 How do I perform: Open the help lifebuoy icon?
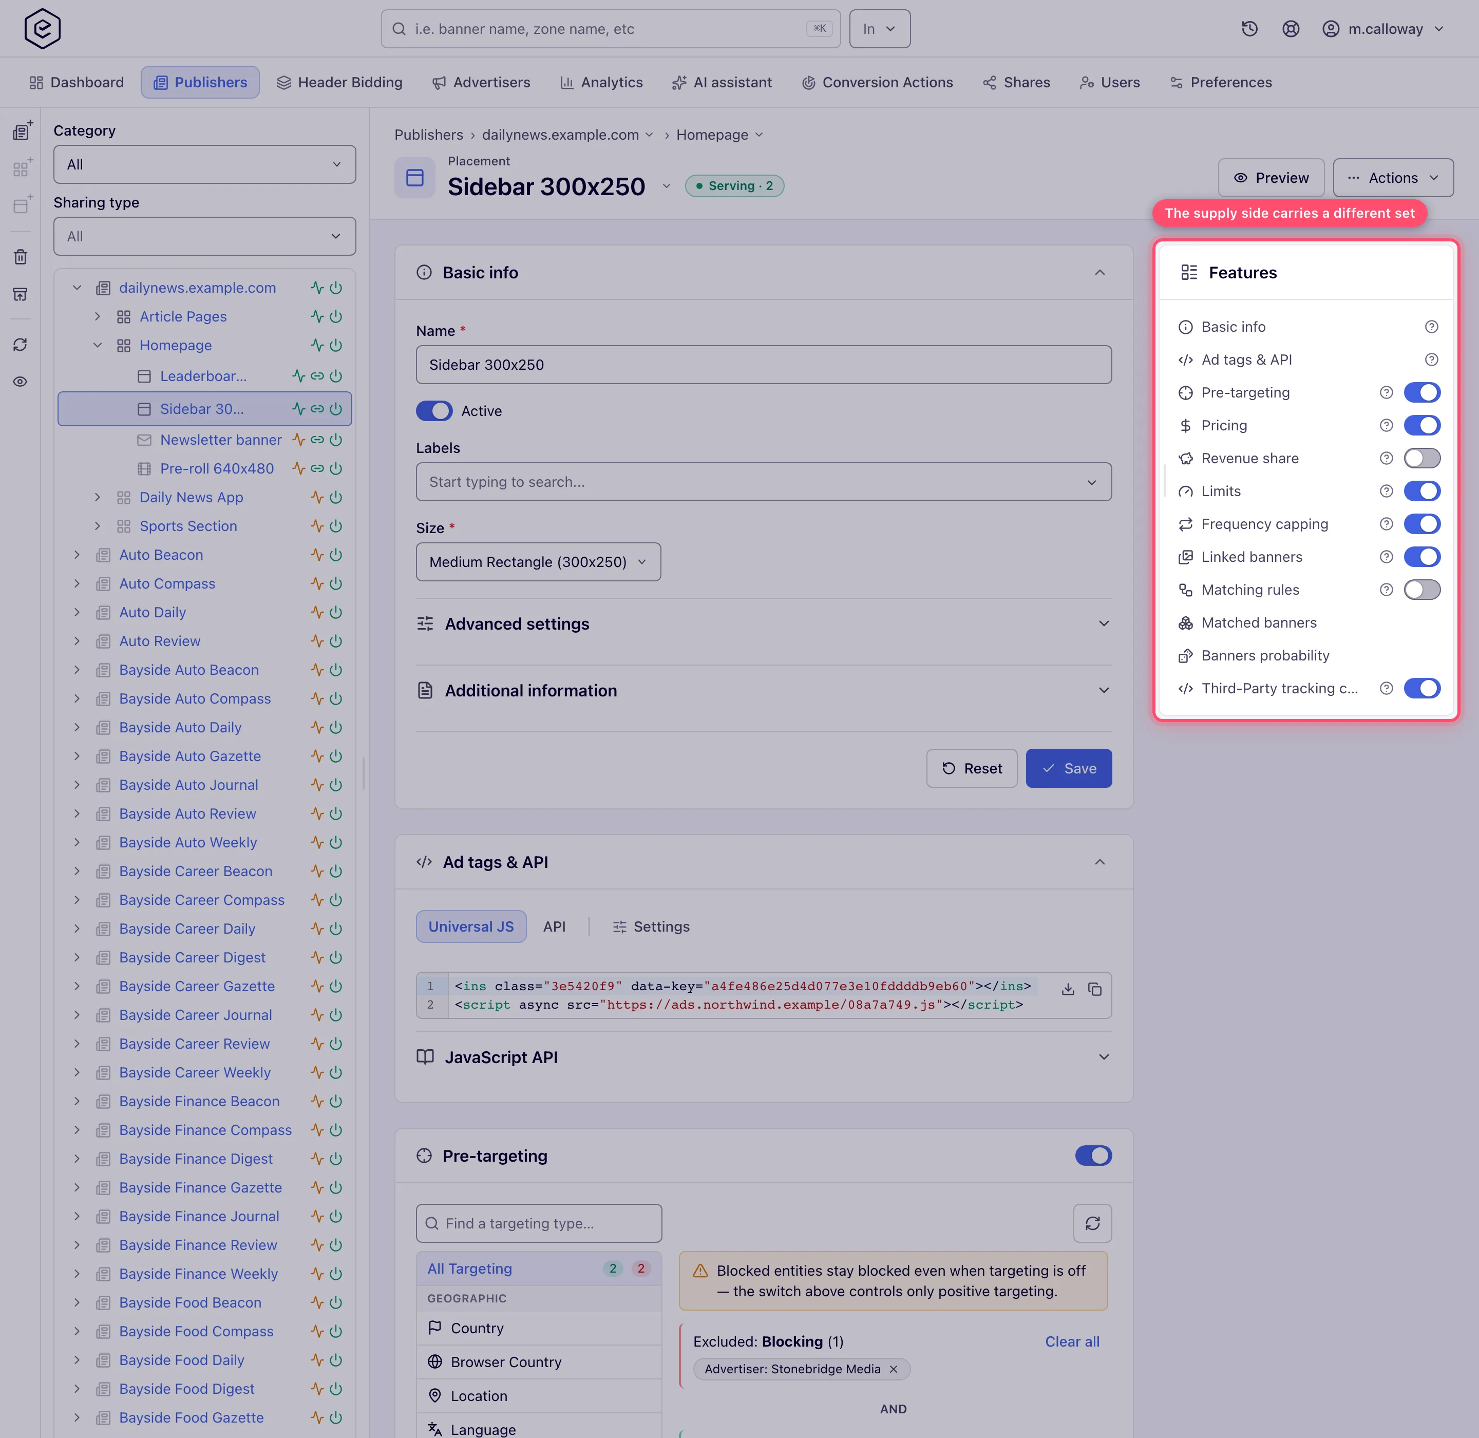click(1291, 29)
